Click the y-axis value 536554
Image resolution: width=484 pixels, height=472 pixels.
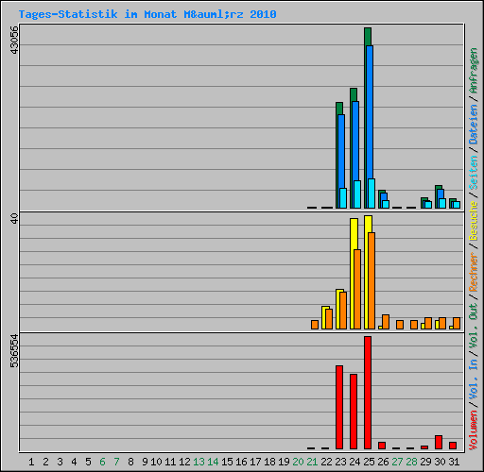coord(14,351)
